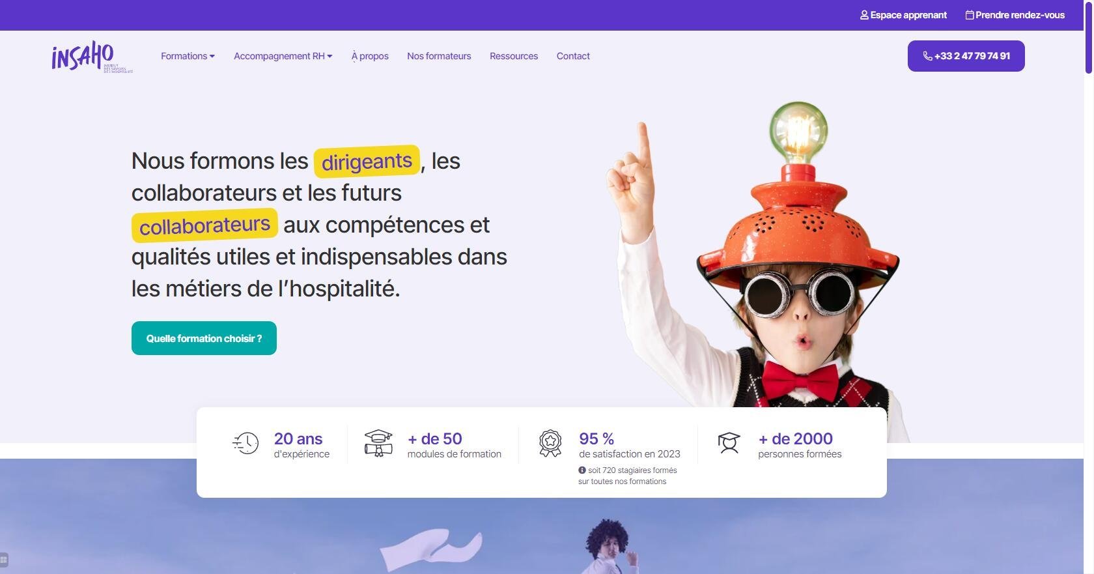This screenshot has width=1094, height=574.
Task: Click the small grid icon at bottom-left corner
Action: 4,560
